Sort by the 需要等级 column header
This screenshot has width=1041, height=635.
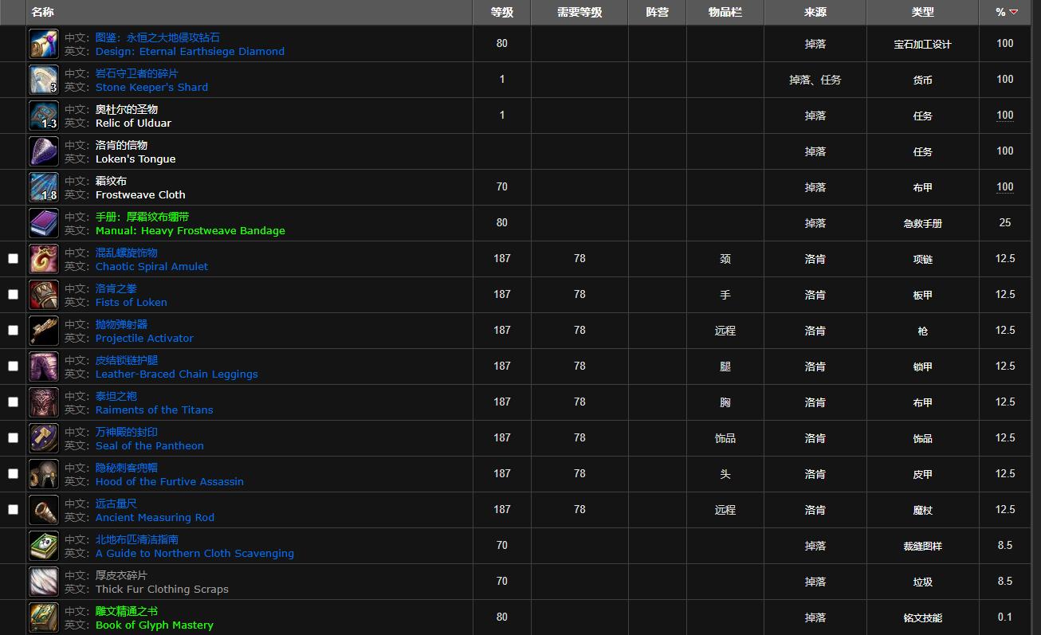579,12
